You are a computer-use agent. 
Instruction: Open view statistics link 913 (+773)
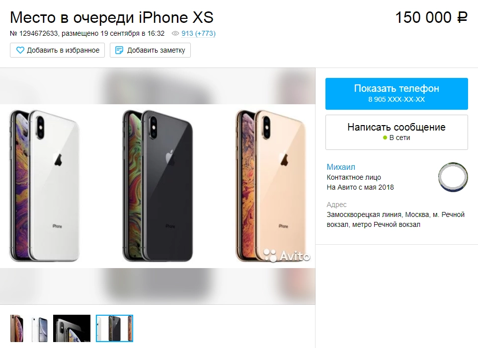198,33
